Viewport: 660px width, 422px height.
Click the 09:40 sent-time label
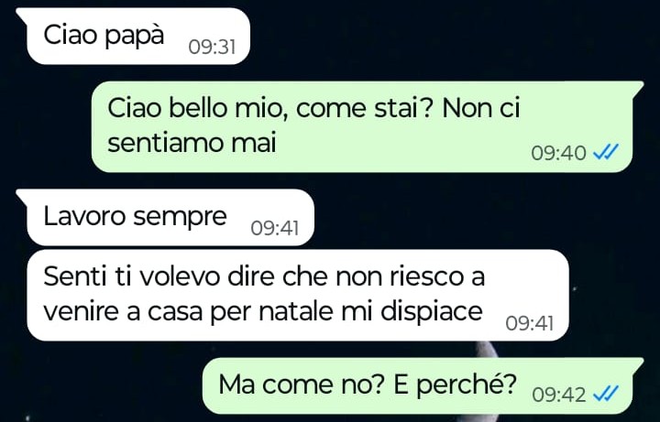[558, 153]
